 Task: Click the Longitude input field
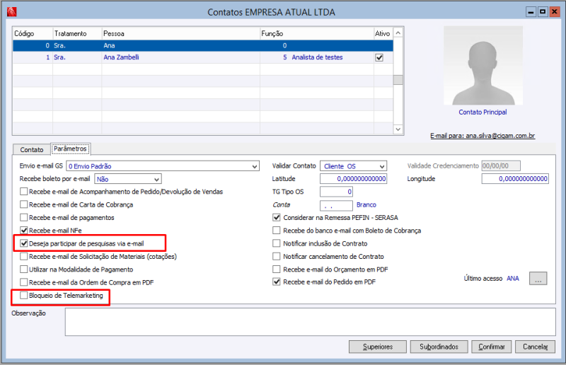(515, 179)
